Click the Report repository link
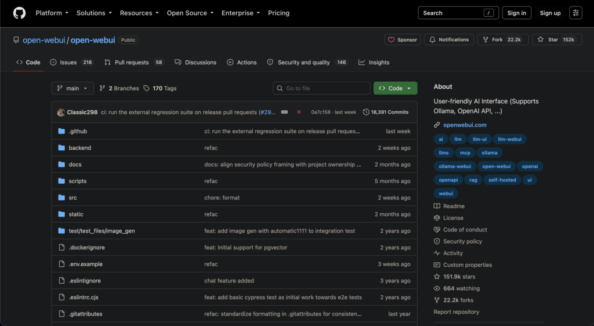The image size is (594, 326). pyautogui.click(x=456, y=312)
